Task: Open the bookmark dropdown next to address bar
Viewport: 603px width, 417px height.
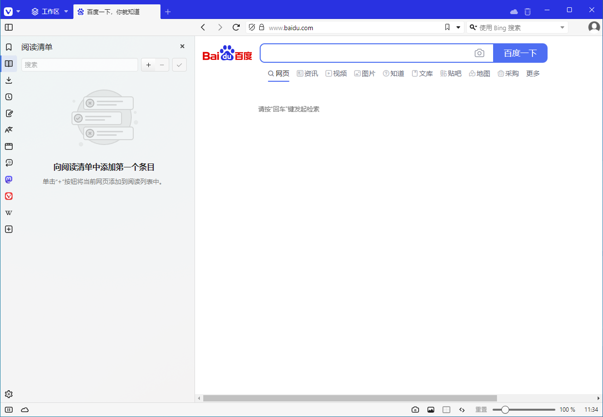Action: pos(458,27)
